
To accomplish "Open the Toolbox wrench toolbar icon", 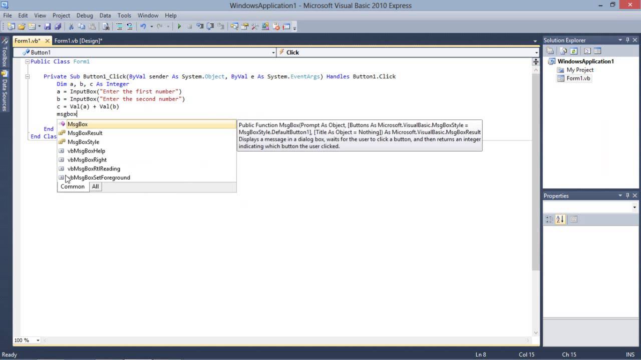I will tap(255, 26).
